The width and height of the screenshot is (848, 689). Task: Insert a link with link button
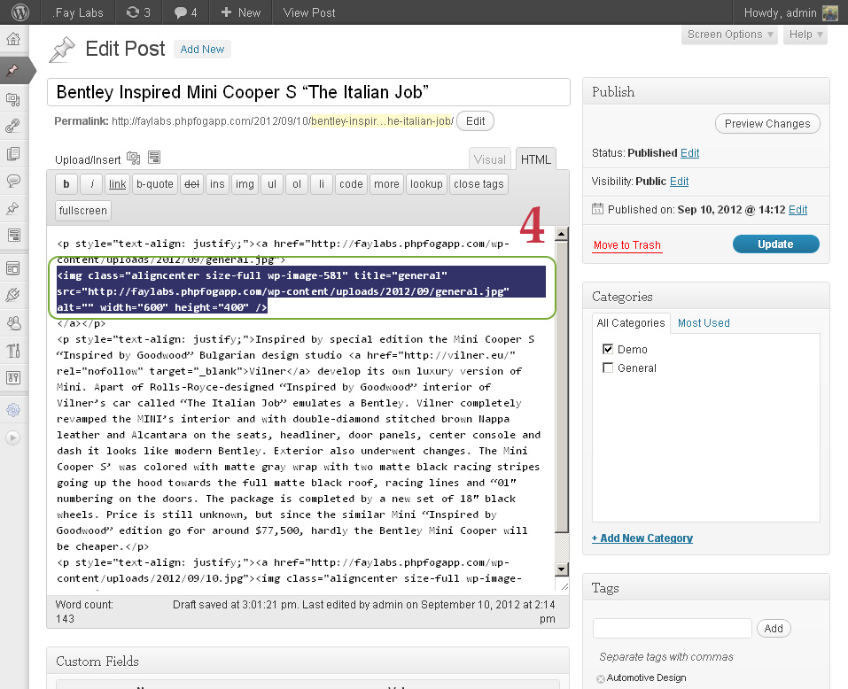point(117,184)
